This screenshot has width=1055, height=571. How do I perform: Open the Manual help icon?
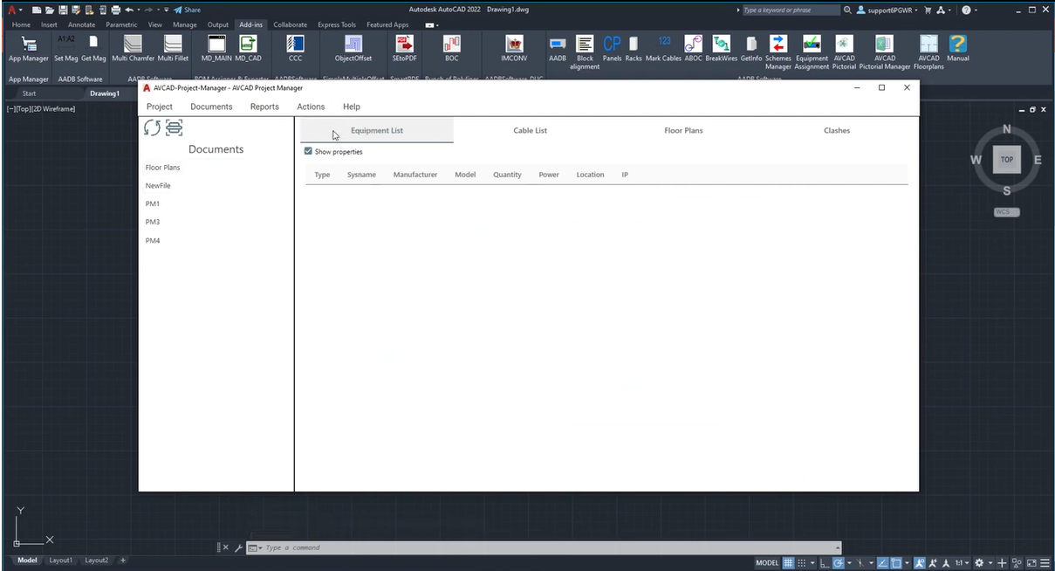[x=958, y=49]
